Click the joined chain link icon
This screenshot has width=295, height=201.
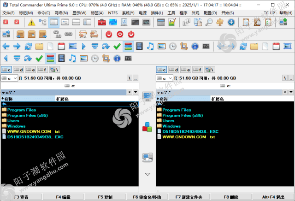point(68,34)
